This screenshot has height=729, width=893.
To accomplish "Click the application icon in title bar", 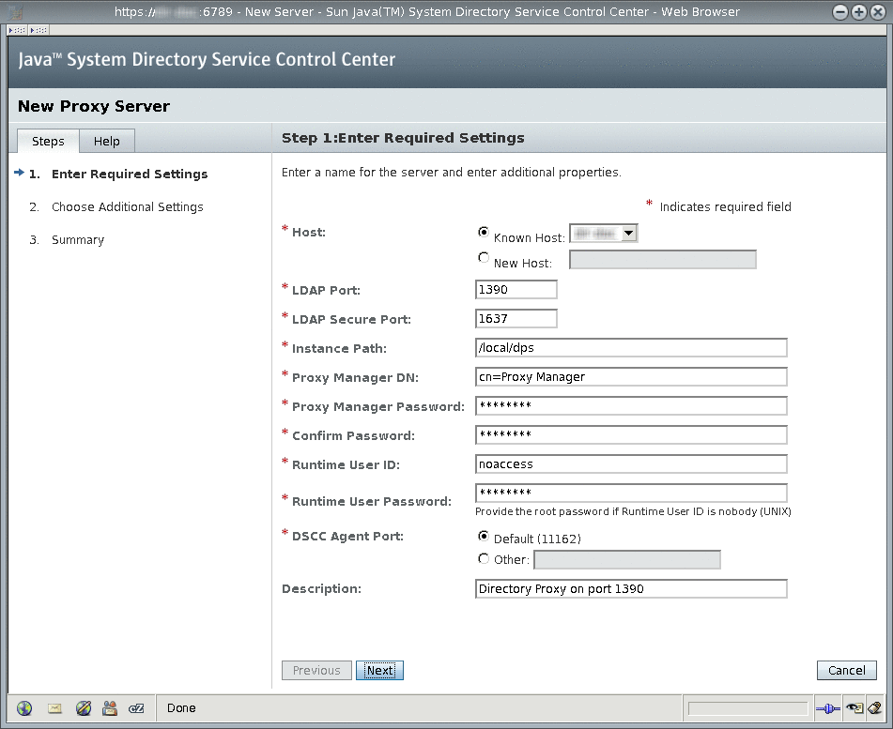I will [x=15, y=11].
